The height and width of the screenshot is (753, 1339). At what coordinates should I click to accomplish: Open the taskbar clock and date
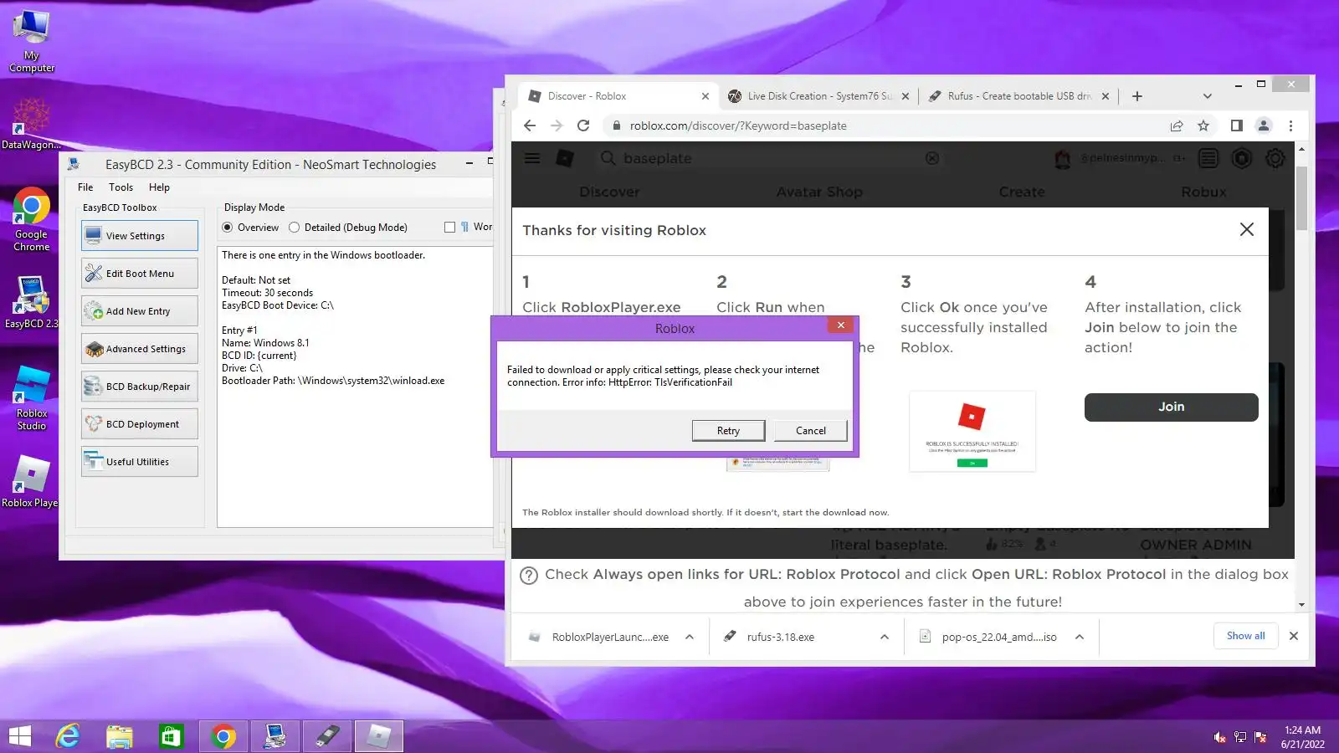(x=1302, y=737)
